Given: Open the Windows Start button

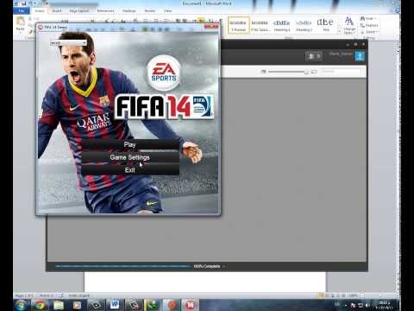Looking at the screenshot, I should click(22, 305).
